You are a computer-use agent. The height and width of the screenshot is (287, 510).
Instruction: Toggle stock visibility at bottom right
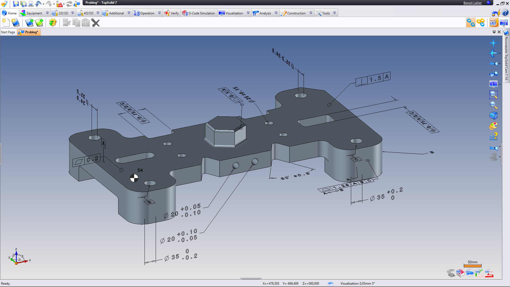(x=460, y=273)
